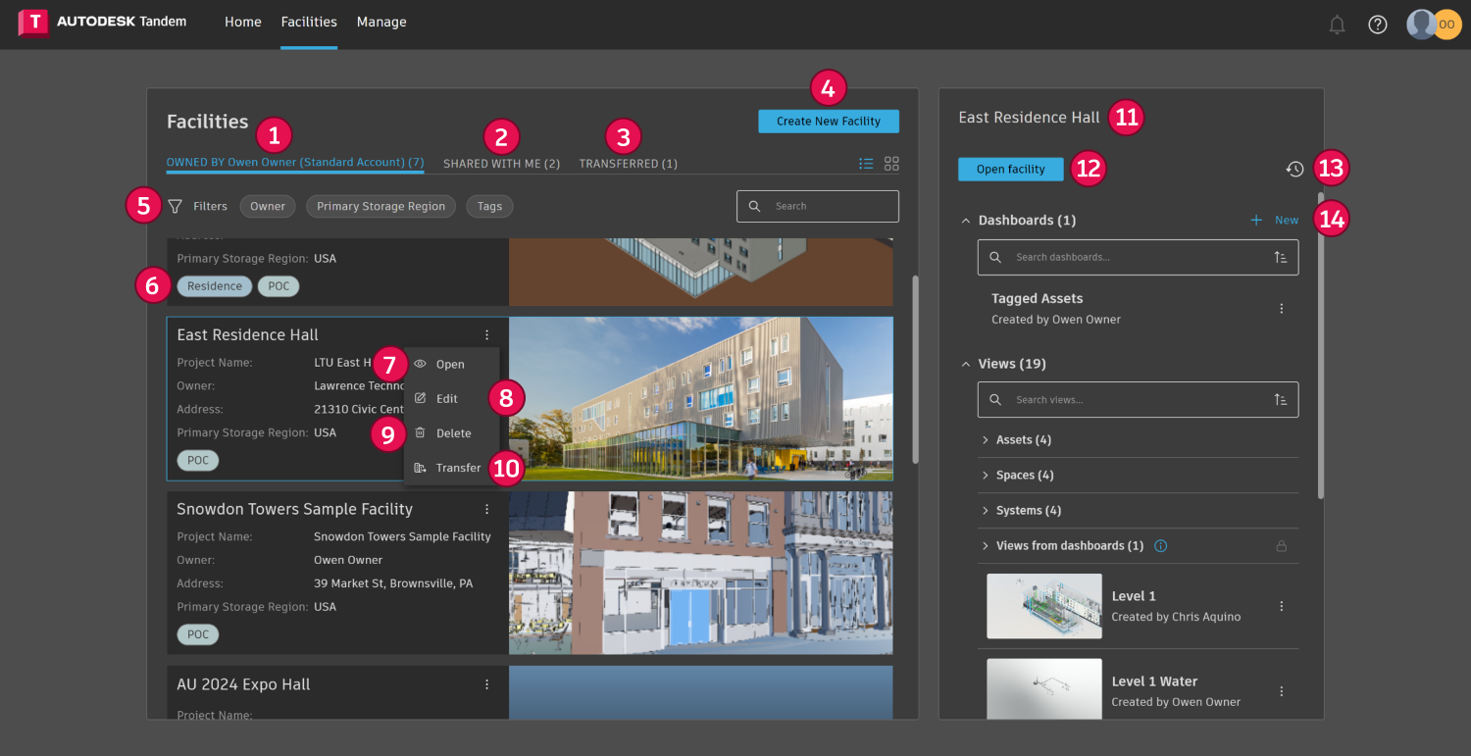Image resolution: width=1471 pixels, height=756 pixels.
Task: Open the East Residence Hall options menu
Action: click(x=486, y=335)
